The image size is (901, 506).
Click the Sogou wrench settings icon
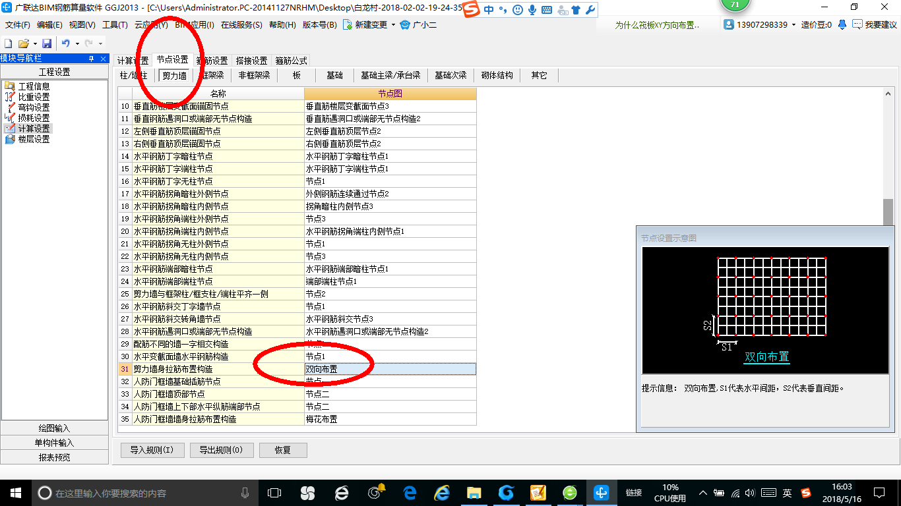coord(590,10)
